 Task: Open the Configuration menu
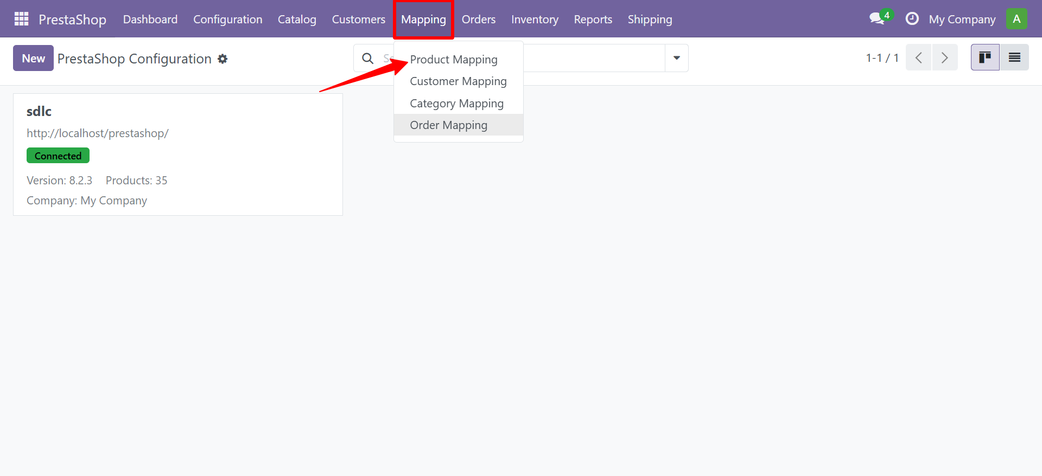point(228,19)
